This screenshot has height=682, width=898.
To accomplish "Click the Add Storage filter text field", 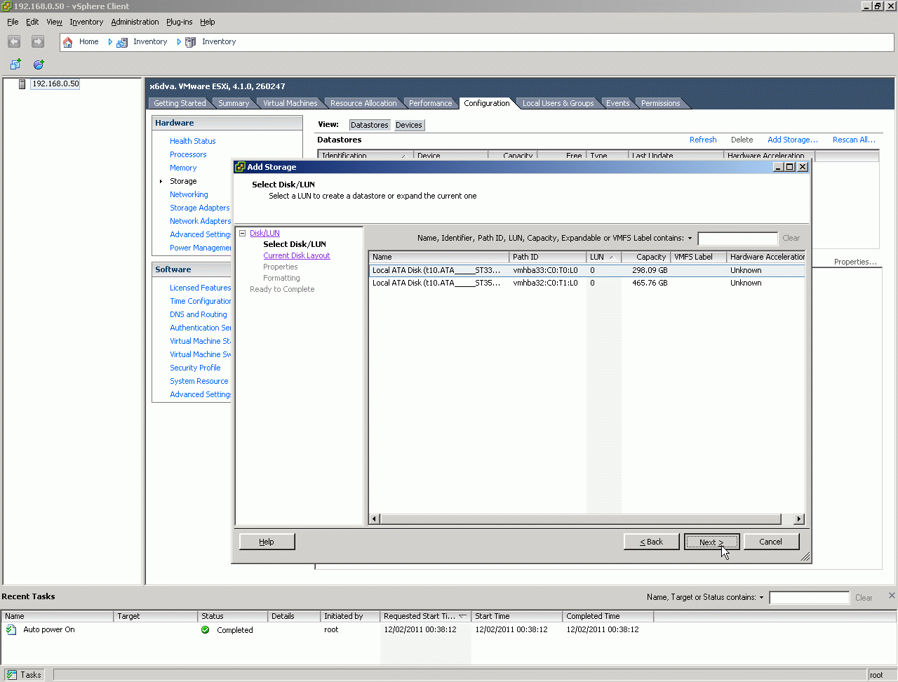I will click(x=737, y=239).
